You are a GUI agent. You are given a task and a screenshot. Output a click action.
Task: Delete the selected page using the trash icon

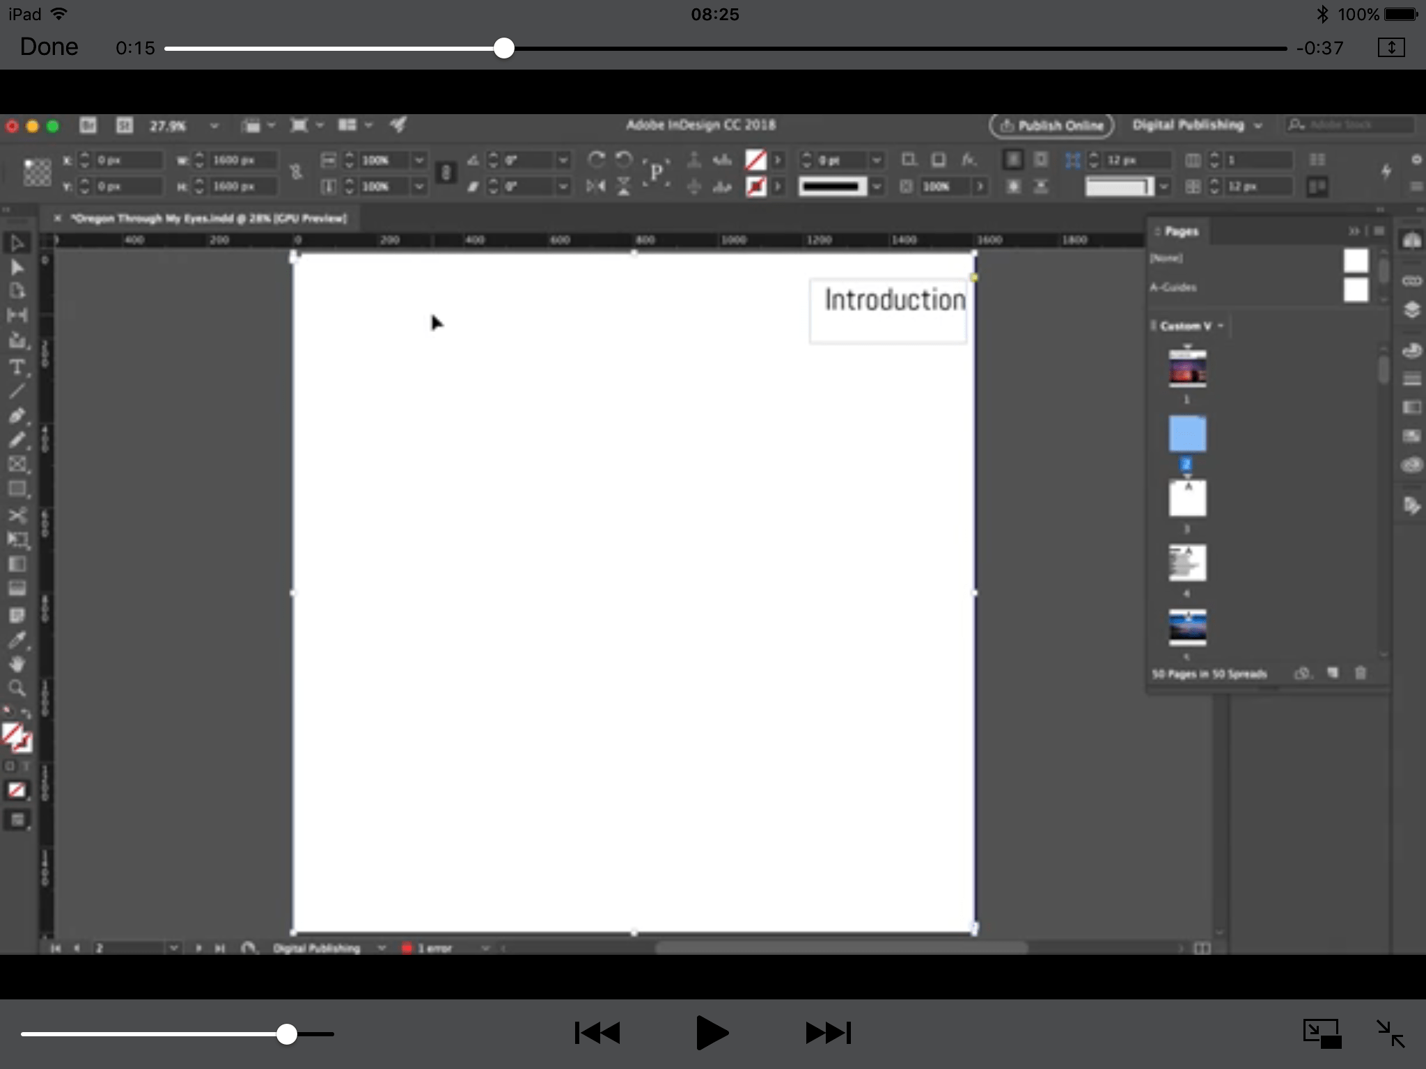click(1362, 673)
